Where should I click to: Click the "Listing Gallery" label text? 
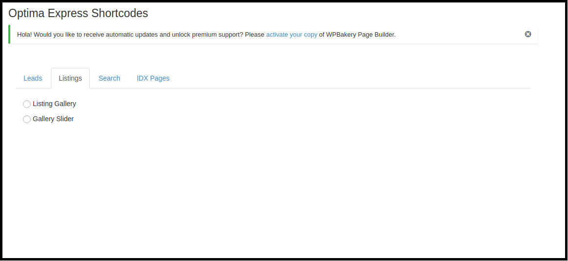tap(54, 104)
